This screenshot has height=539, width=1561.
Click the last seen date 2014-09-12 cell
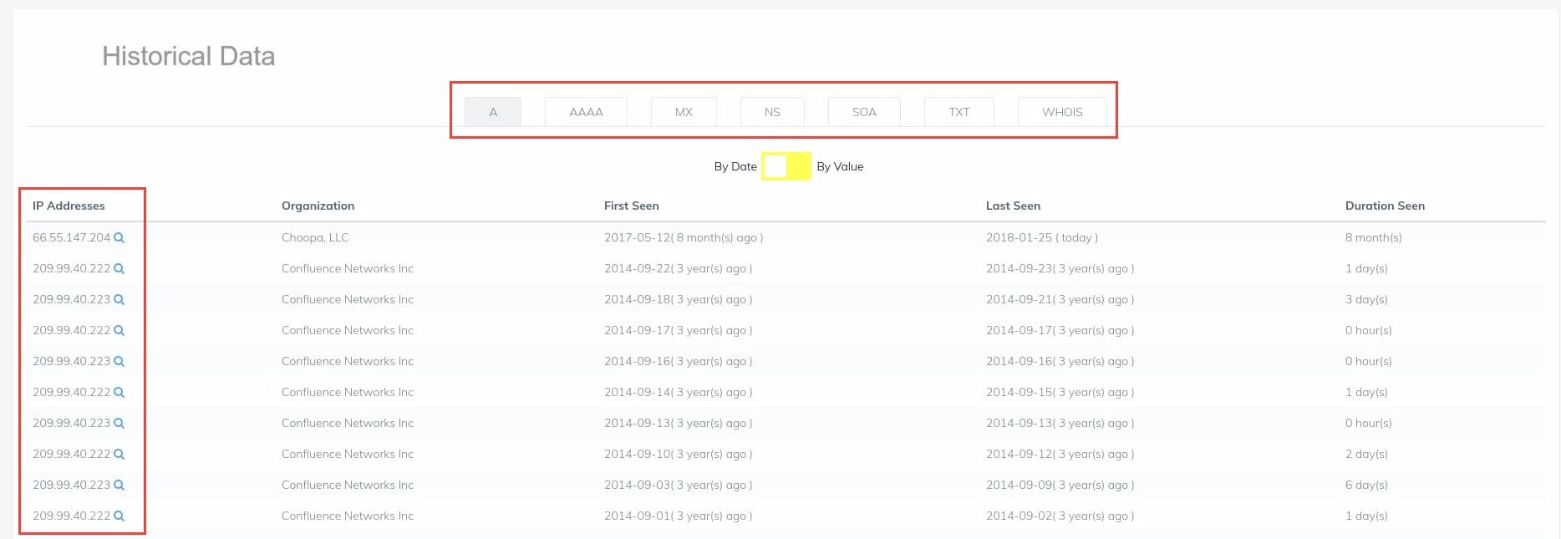coord(1060,454)
